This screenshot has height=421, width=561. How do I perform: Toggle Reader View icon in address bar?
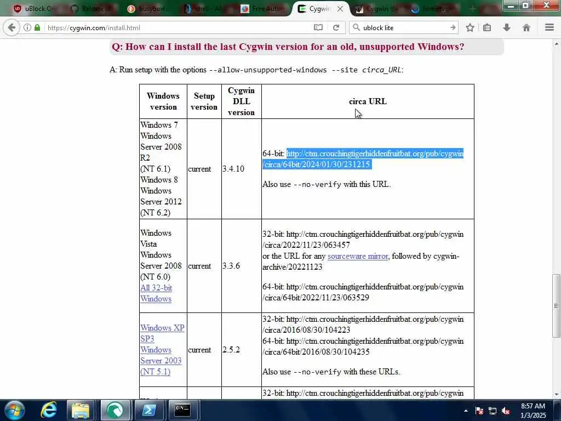pyautogui.click(x=318, y=27)
